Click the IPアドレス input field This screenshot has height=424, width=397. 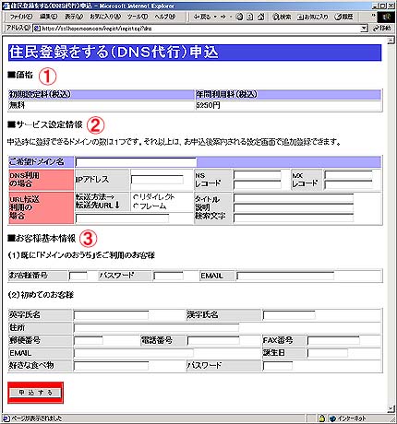(x=157, y=180)
